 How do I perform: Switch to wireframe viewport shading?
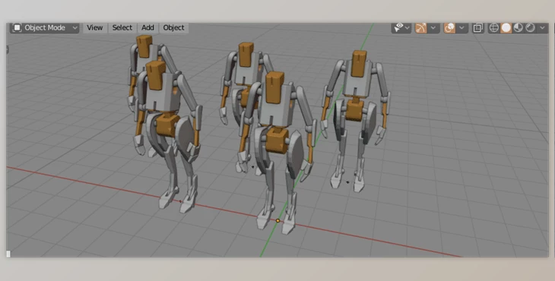[x=493, y=28]
